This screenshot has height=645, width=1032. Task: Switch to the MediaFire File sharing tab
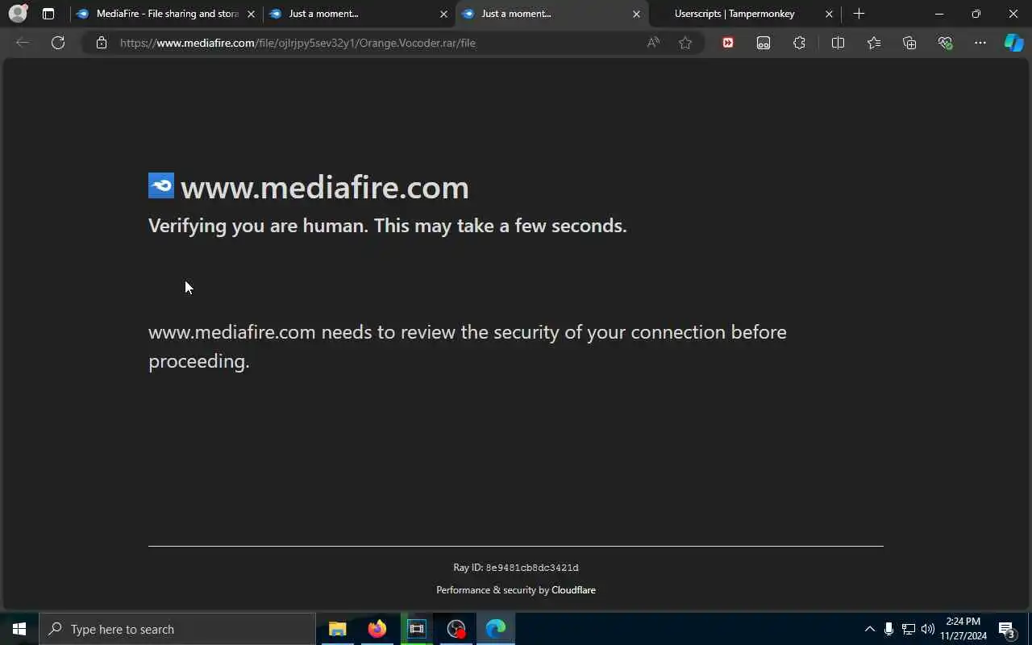(x=166, y=14)
